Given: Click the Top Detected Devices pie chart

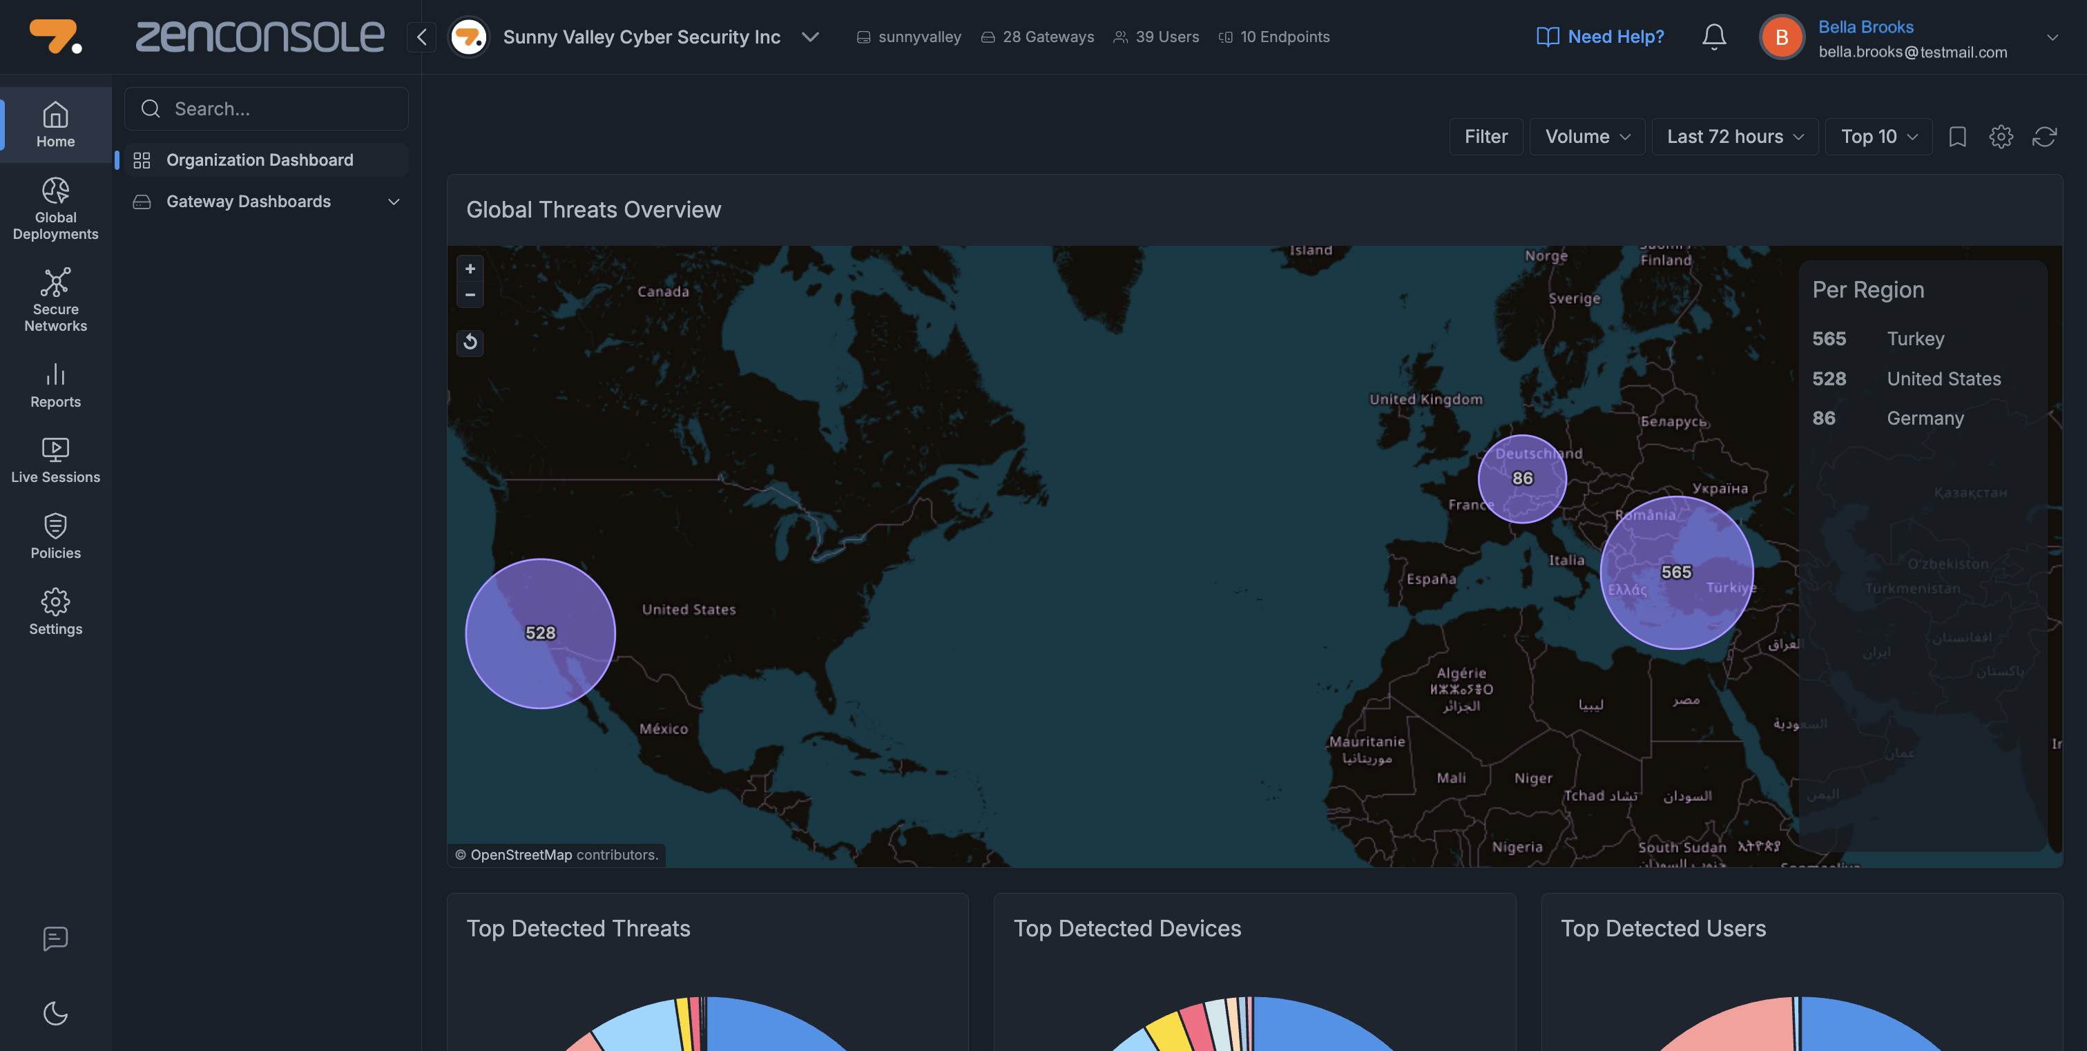Looking at the screenshot, I should point(1253,1024).
